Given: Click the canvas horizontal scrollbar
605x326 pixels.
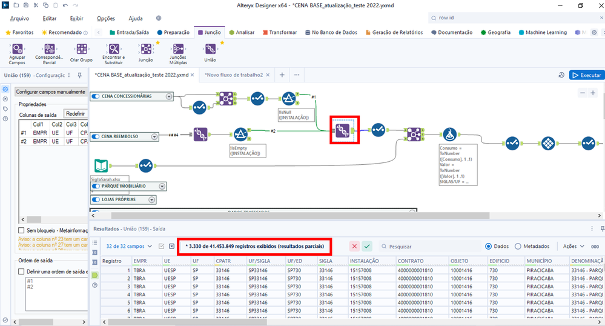Looking at the screenshot, I should click(x=300, y=216).
